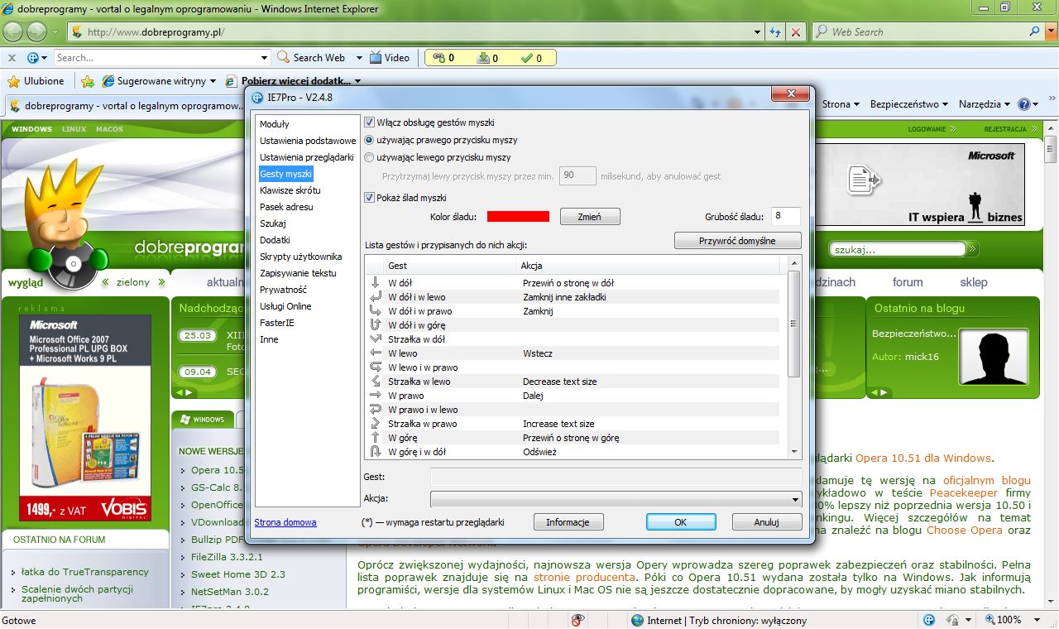1059x629 pixels.
Task: Open the Video toolbar button
Action: [x=390, y=58]
